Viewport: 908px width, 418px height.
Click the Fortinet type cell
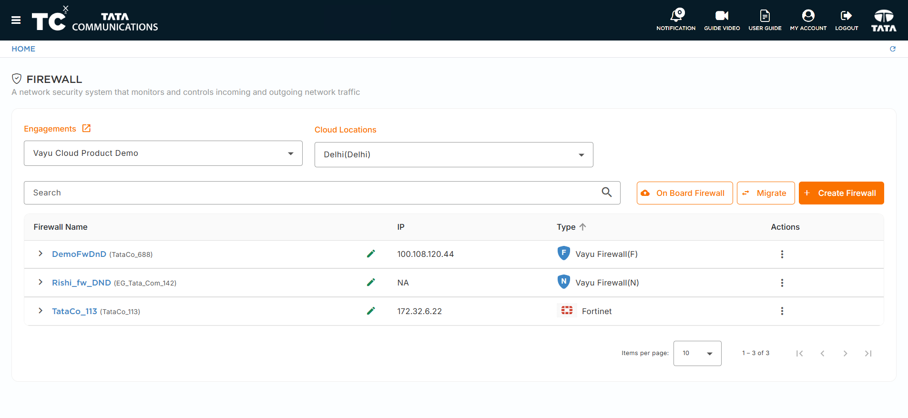pos(584,311)
